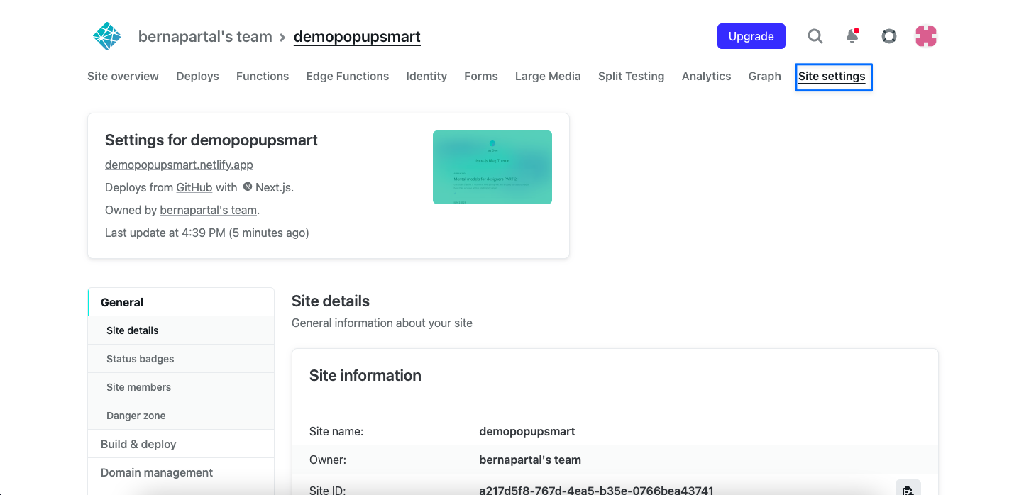Open the search magnifier icon

(815, 36)
